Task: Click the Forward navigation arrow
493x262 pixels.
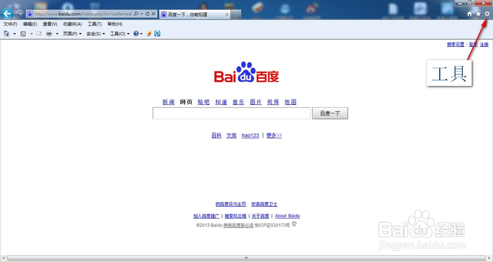Action: [20, 13]
